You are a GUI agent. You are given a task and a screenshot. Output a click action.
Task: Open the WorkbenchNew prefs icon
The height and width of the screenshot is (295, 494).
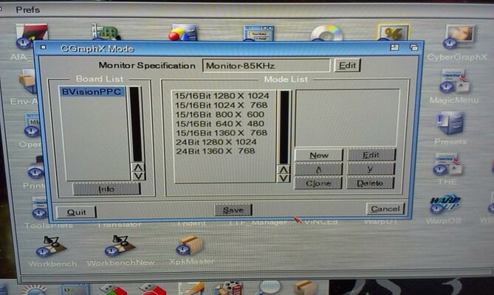[x=117, y=246]
